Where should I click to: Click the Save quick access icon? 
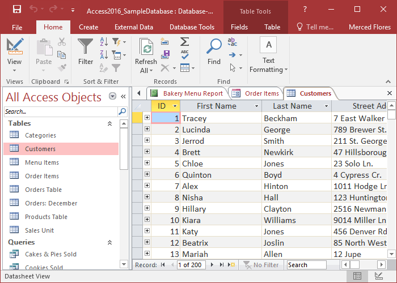(16, 10)
